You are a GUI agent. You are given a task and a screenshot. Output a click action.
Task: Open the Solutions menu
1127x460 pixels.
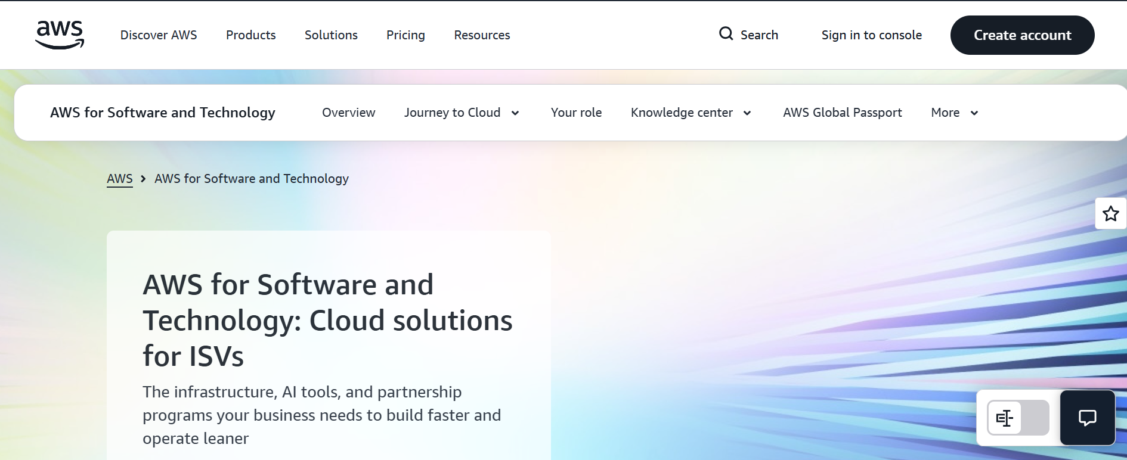(331, 35)
